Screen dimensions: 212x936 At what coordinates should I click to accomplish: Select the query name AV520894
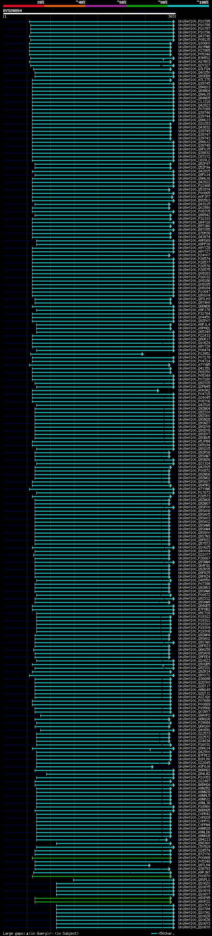pos(12,11)
